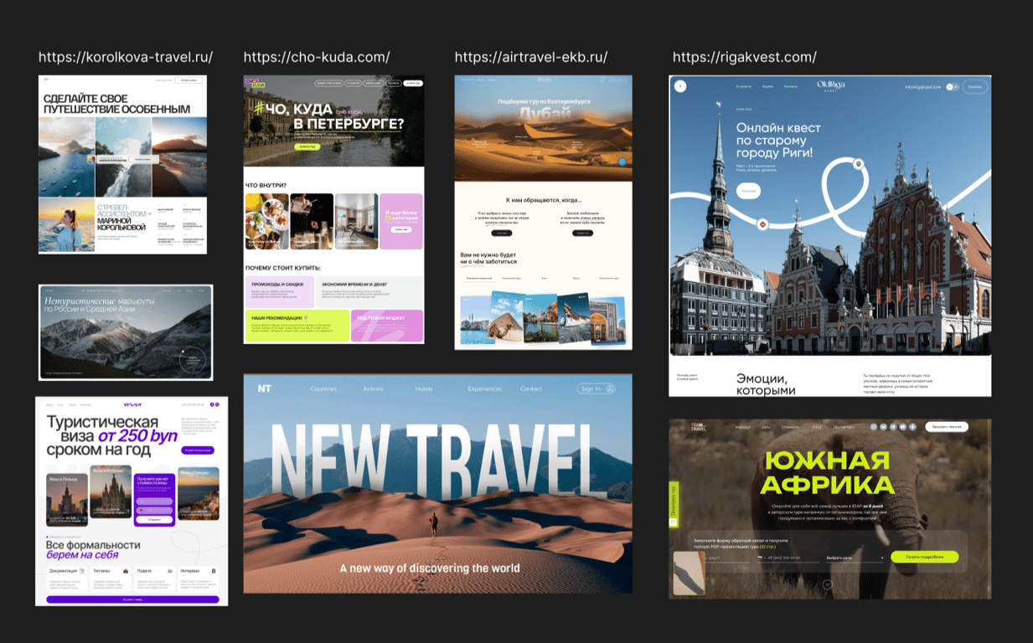
Task: Open Hotels menu on New Travel site
Action: [x=424, y=388]
